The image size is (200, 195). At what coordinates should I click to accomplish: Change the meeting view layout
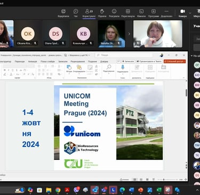click(x=128, y=13)
